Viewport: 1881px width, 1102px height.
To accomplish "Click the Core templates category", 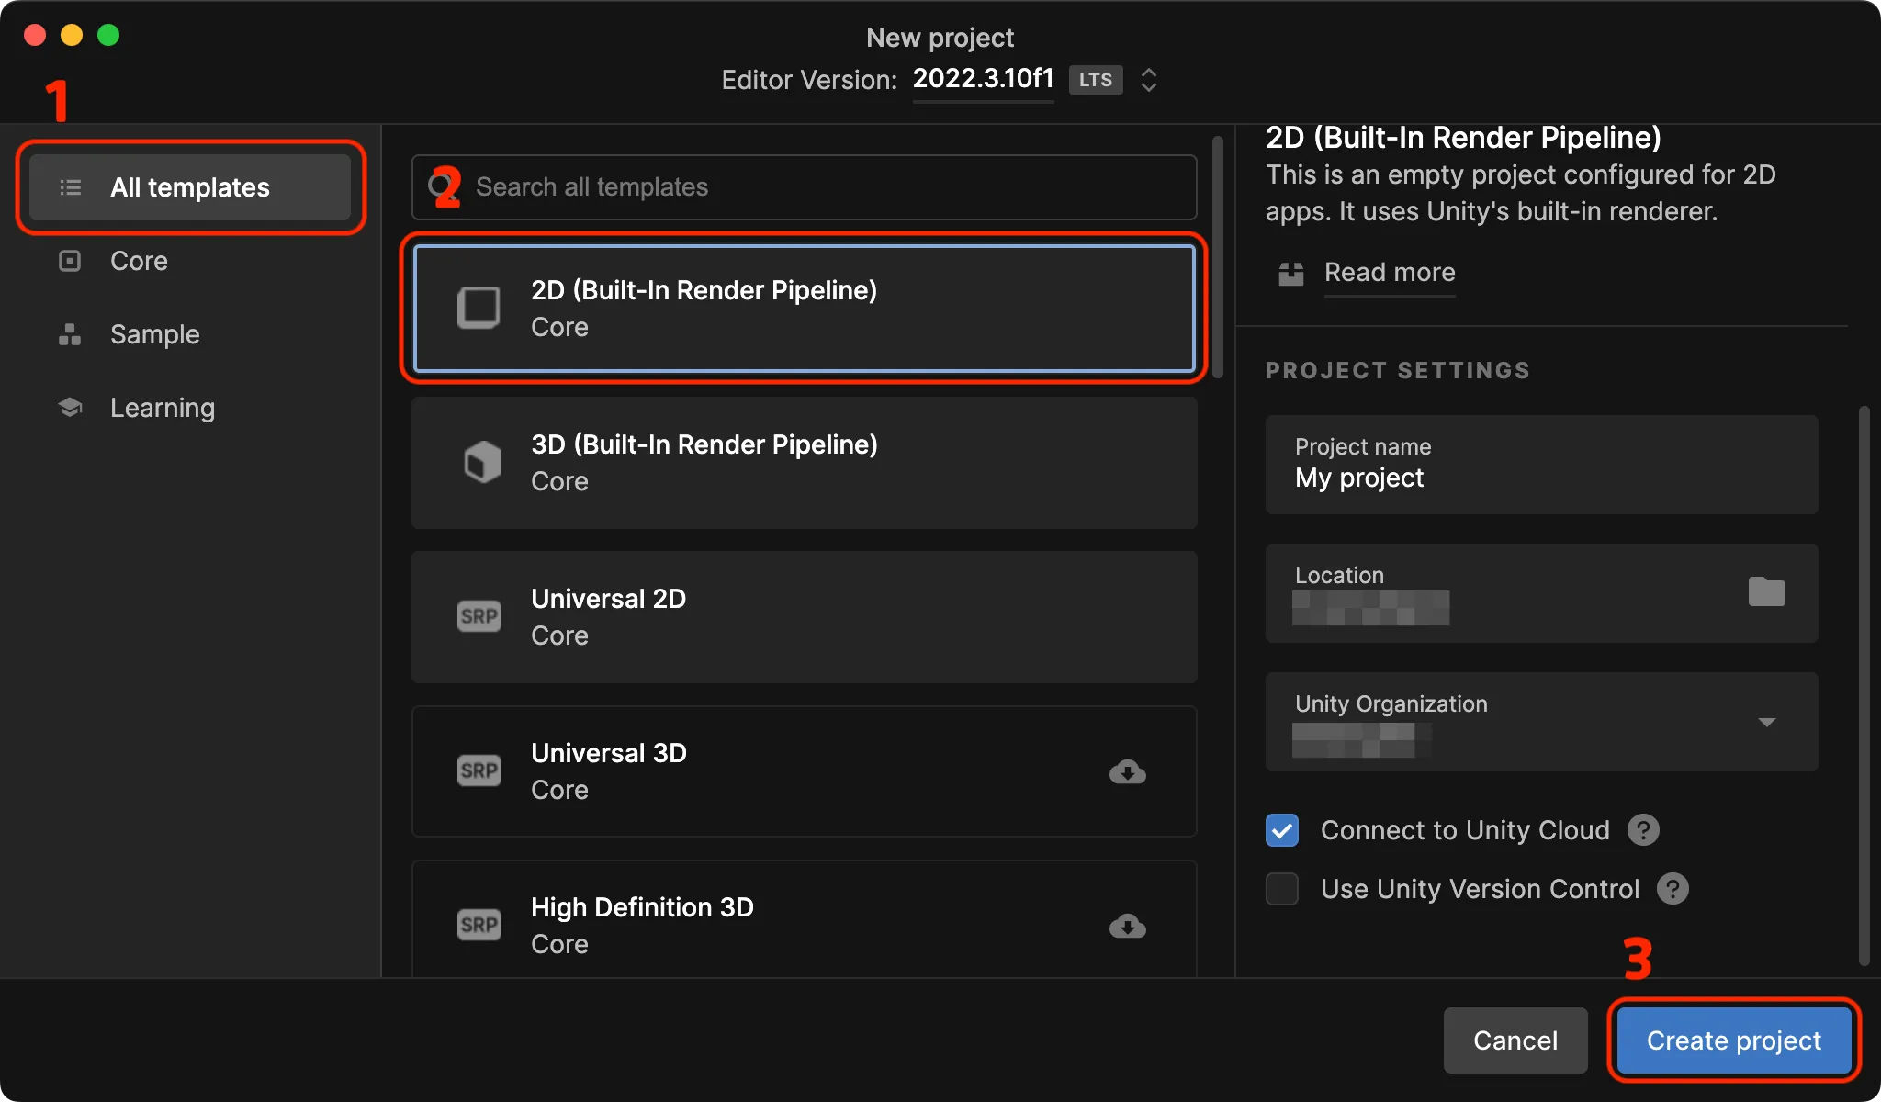I will [x=139, y=260].
